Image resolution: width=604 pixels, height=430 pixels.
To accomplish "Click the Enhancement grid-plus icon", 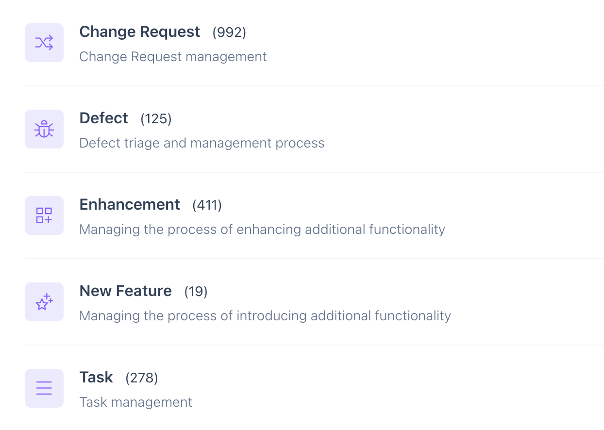I will 44,215.
